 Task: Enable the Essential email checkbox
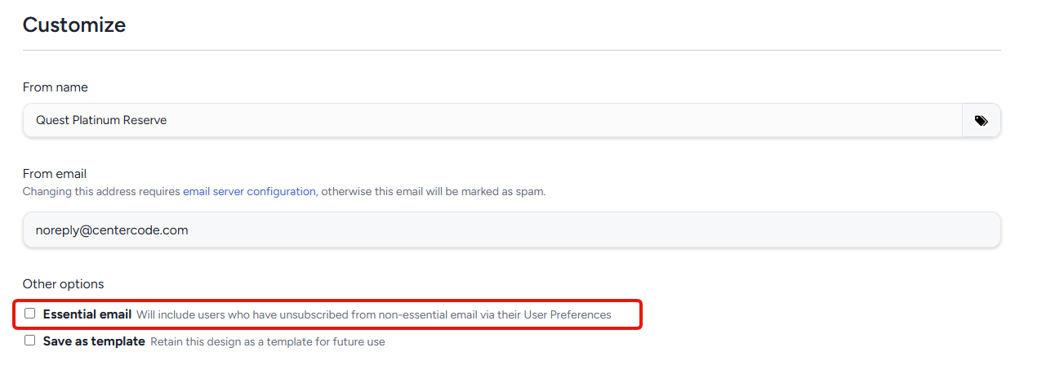pos(30,314)
